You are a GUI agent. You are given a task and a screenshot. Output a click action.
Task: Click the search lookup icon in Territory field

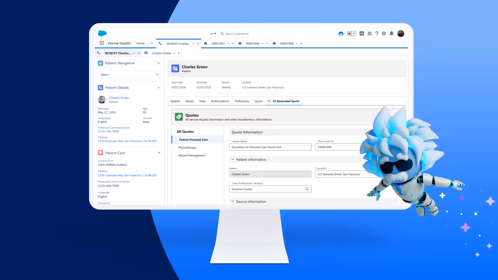click(x=307, y=189)
